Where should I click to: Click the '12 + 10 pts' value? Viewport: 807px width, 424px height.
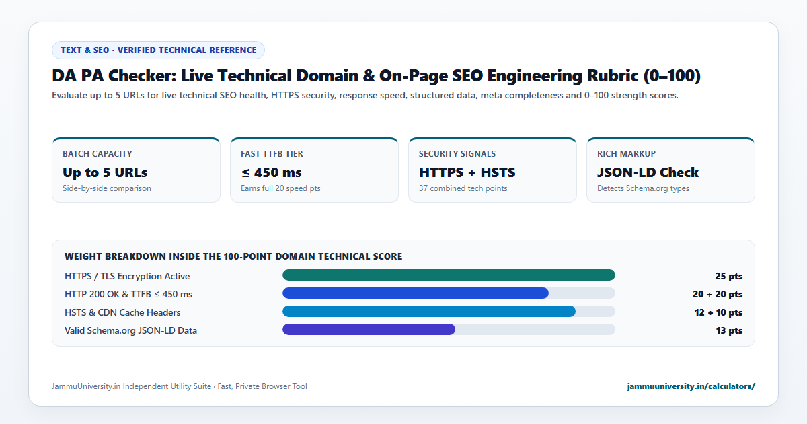[718, 312]
